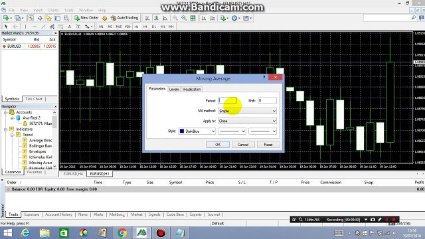Toggle the chart shift icon
This screenshot has height=239, width=425.
click(x=212, y=18)
